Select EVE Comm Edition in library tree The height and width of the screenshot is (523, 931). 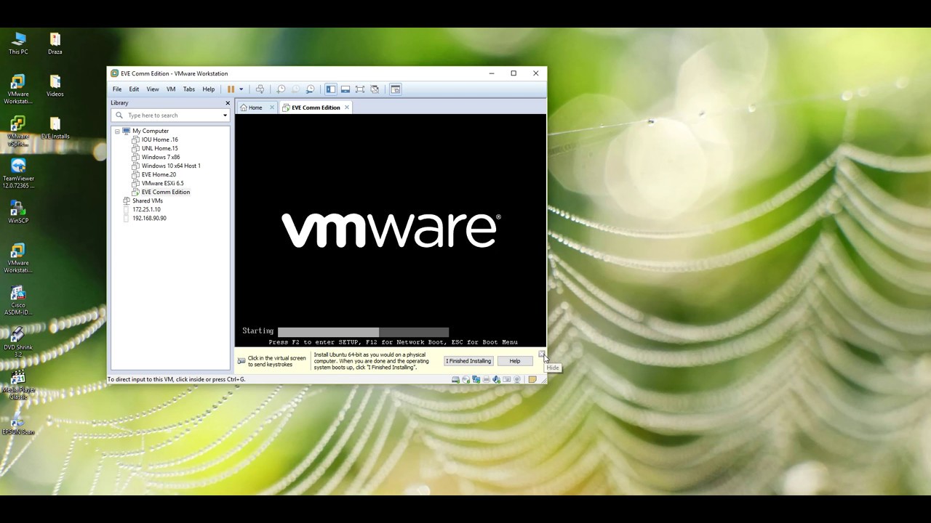(165, 192)
